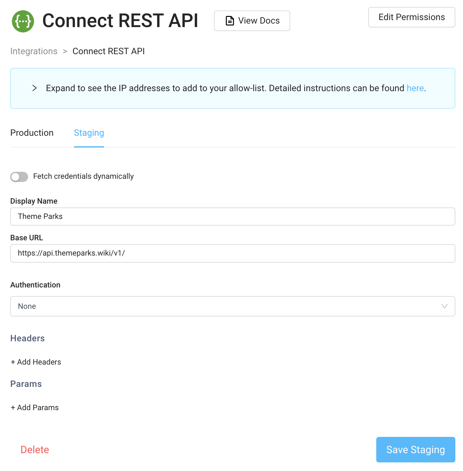Click the dropdown chevron on the Authentication field
463x471 pixels.
pyautogui.click(x=445, y=306)
